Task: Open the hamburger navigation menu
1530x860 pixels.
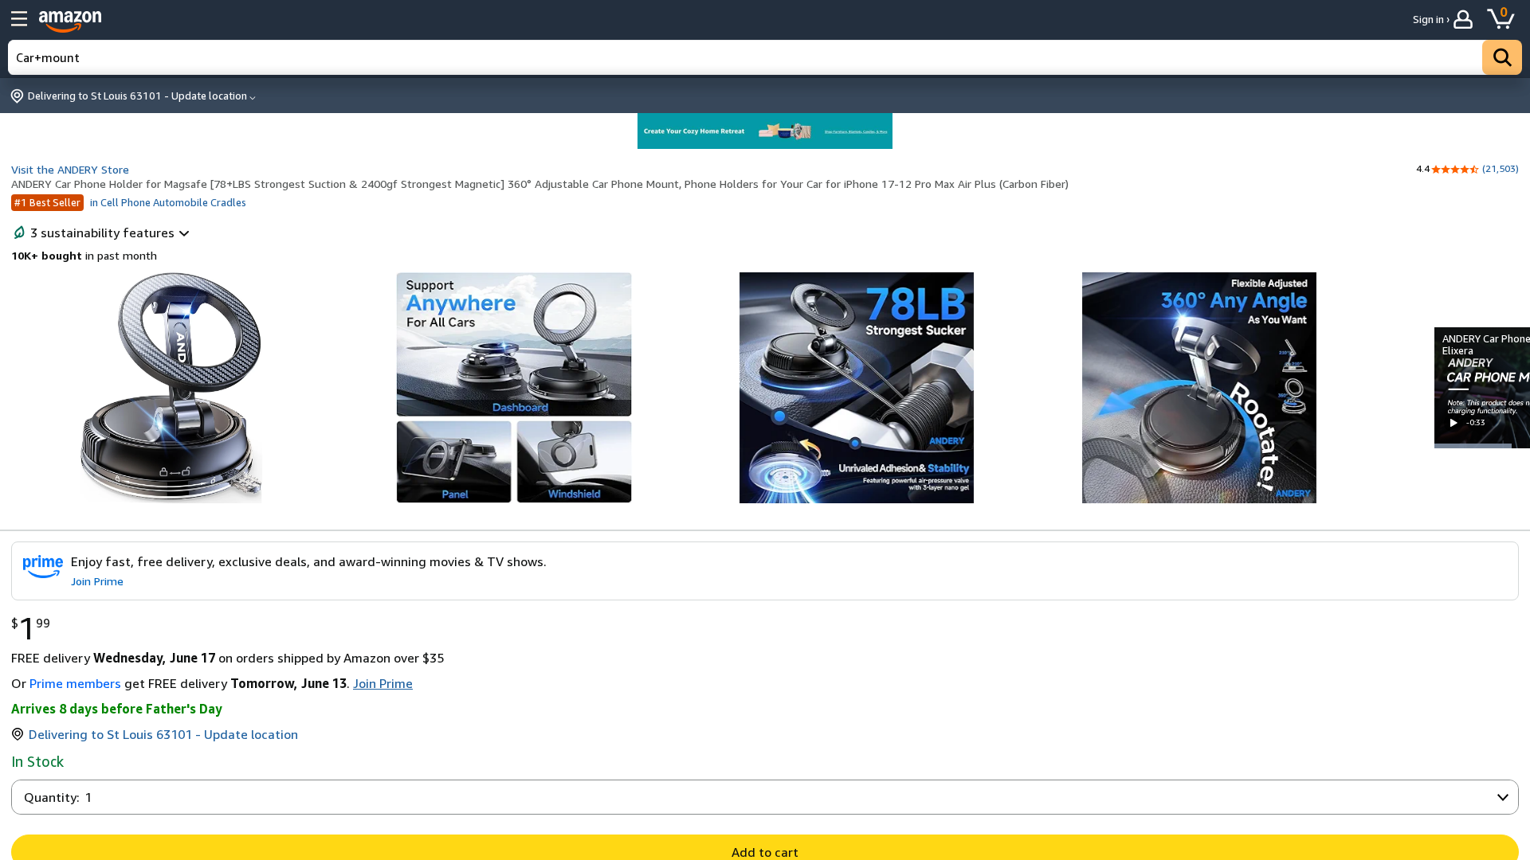Action: [x=19, y=19]
